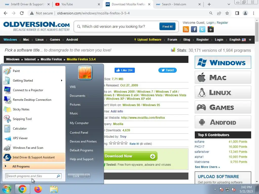Screen dimensions: 259x194
Task: Click the Lock button
Action: tap(76, 176)
